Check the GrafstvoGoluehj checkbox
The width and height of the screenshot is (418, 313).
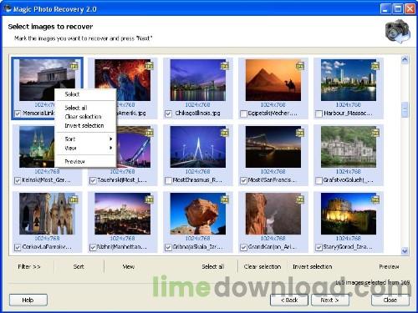pos(319,180)
